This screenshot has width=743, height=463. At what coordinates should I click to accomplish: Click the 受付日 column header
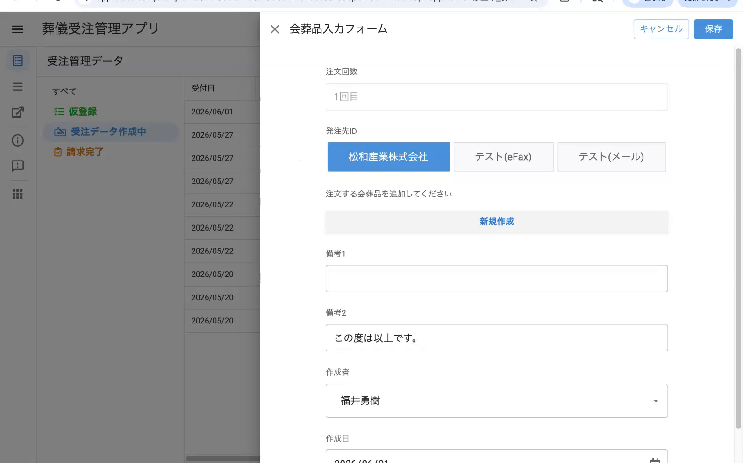(x=203, y=88)
